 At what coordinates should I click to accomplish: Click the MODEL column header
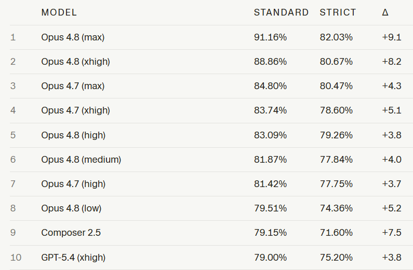click(x=59, y=12)
